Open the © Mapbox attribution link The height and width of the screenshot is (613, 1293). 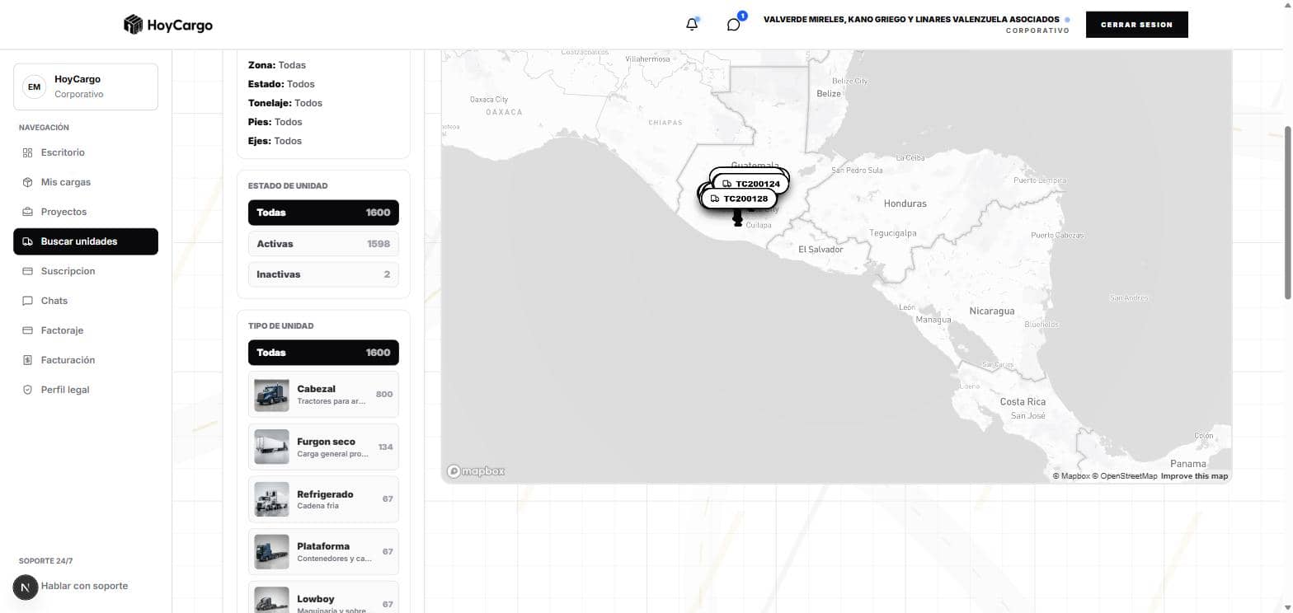pyautogui.click(x=1071, y=476)
